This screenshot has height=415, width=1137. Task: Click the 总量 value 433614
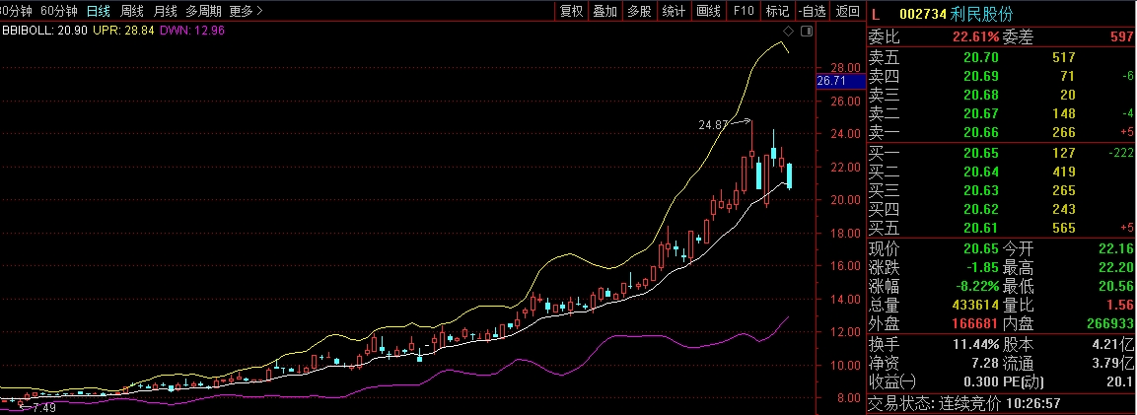[x=975, y=305]
